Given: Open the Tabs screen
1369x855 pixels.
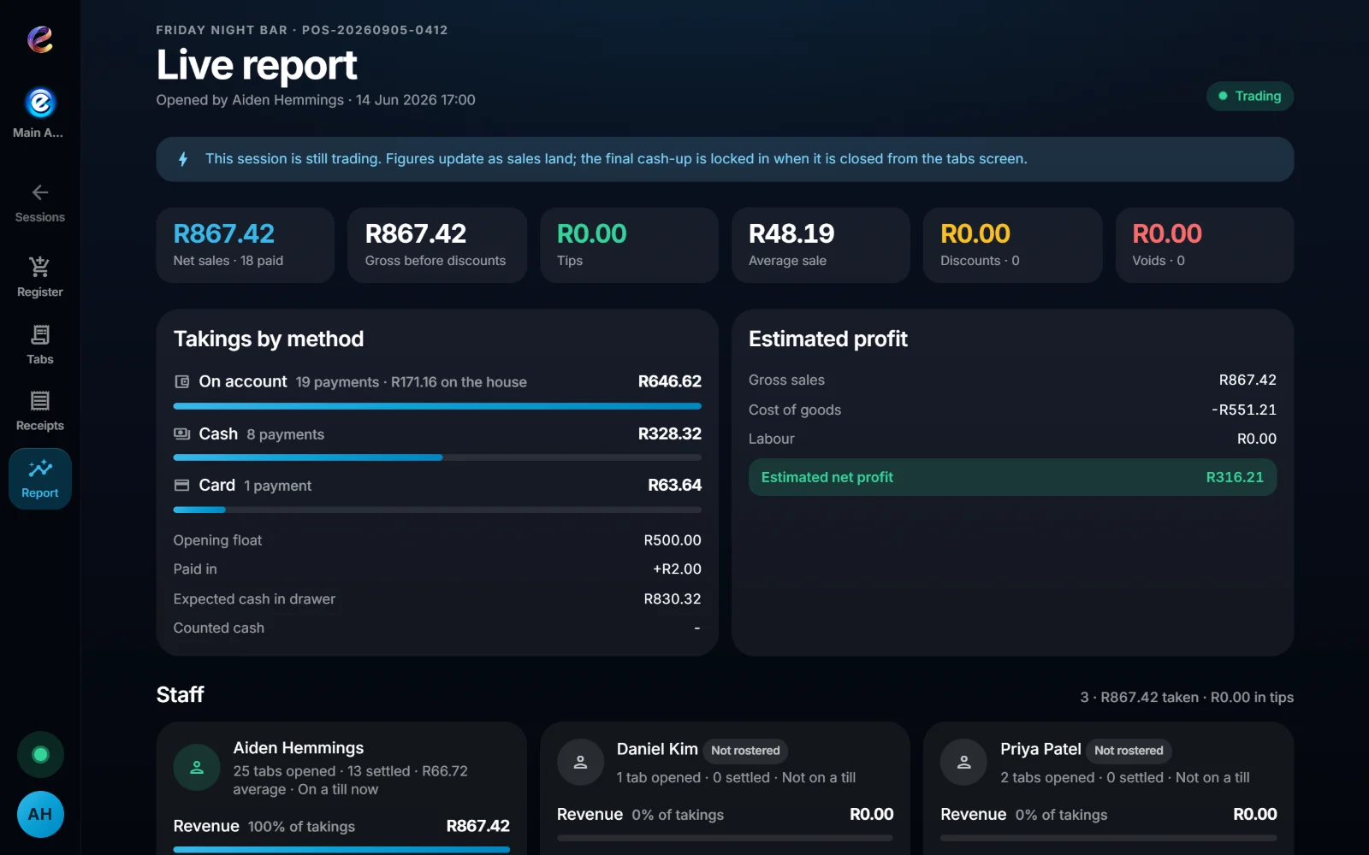Looking at the screenshot, I should pos(40,345).
